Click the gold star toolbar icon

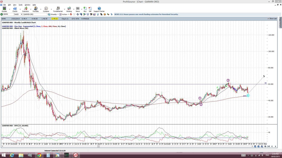pyautogui.click(x=104, y=14)
